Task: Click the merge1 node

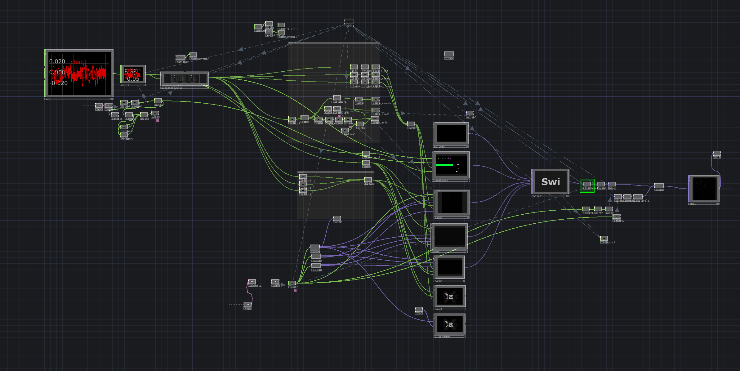Action: pos(411,124)
